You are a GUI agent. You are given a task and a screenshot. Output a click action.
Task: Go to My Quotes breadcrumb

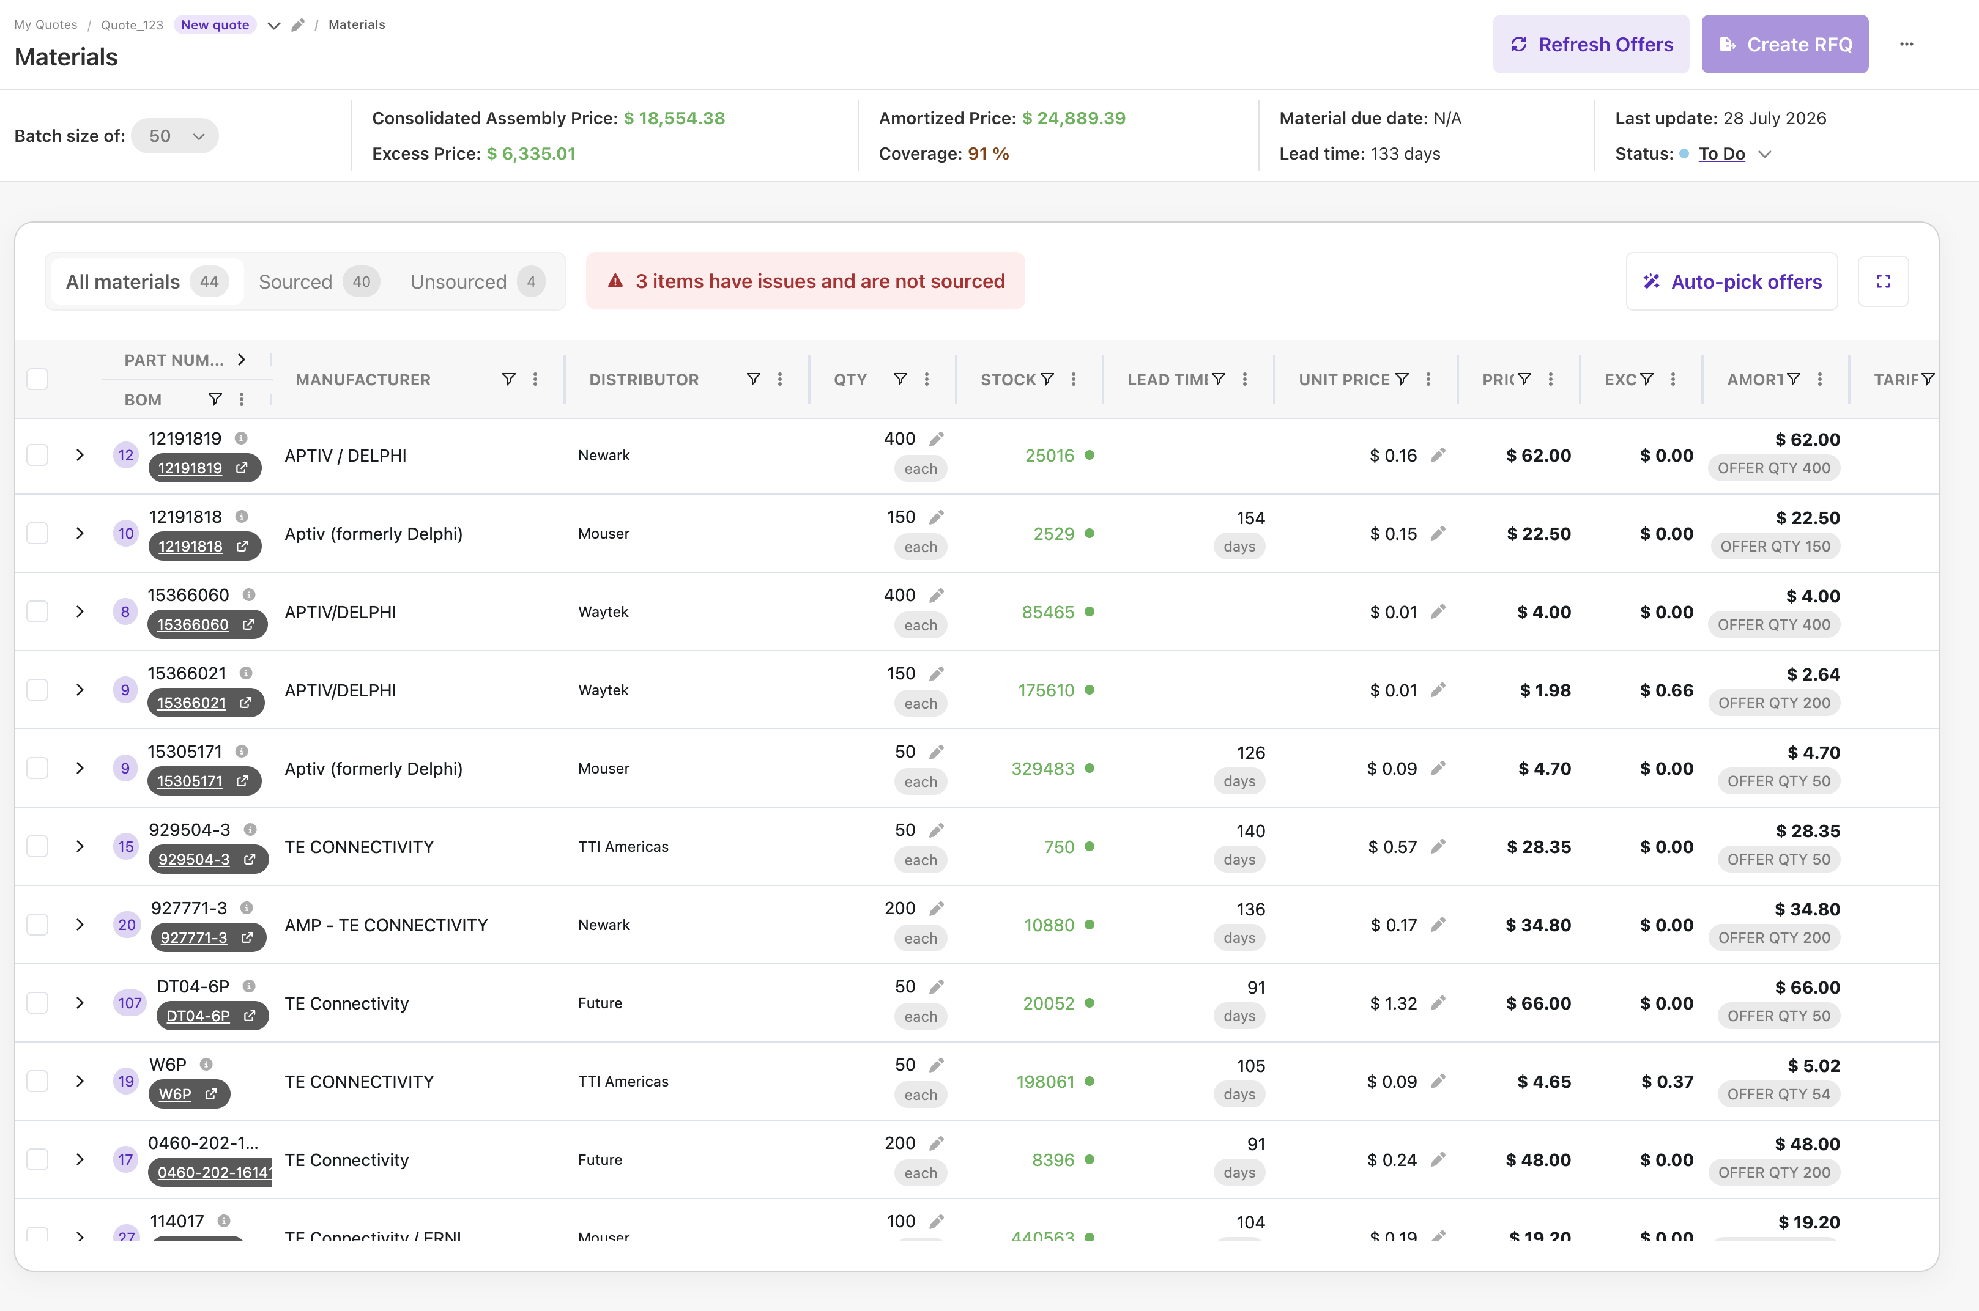(45, 25)
